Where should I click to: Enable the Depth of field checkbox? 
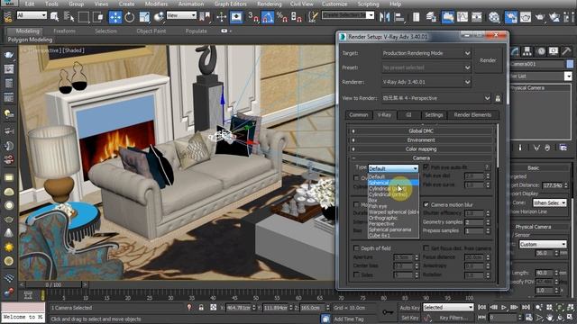[x=356, y=248]
